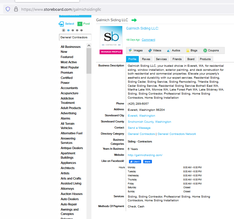Select New in category list
Image resolution: width=234 pixels, height=219 pixels.
[64, 52]
